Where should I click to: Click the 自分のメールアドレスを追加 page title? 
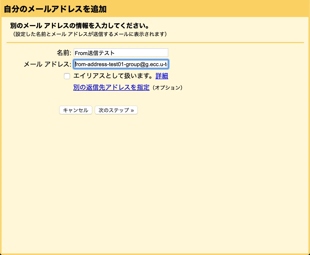[x=55, y=9]
